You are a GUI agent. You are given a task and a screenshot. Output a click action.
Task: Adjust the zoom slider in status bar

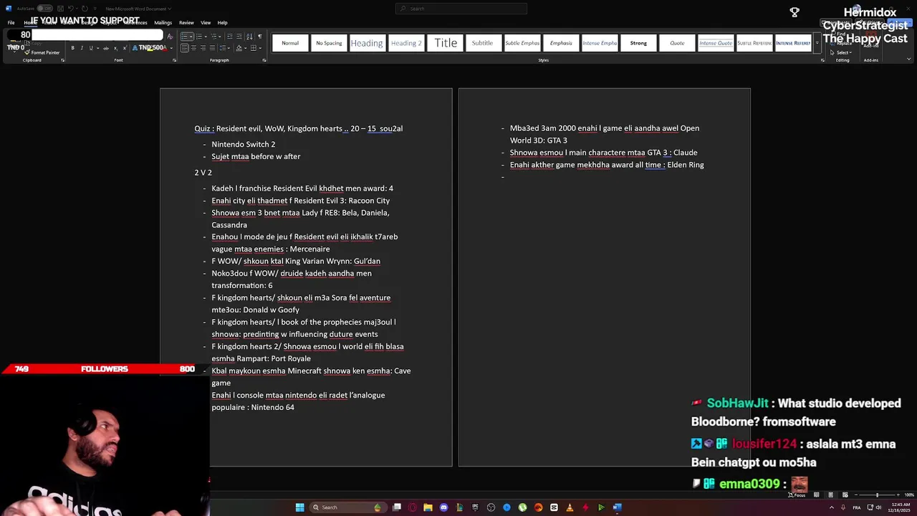pyautogui.click(x=877, y=495)
